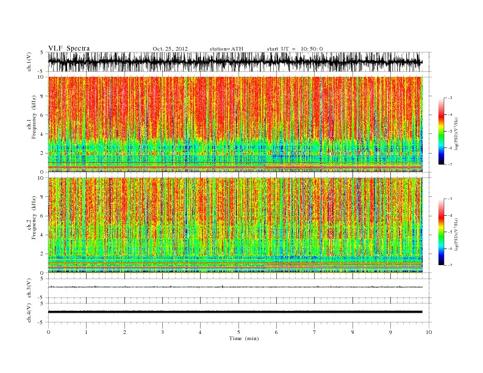The width and height of the screenshot is (483, 373).
Task: Click the "-7" value on ch.2 colorbar
Action: 450,265
